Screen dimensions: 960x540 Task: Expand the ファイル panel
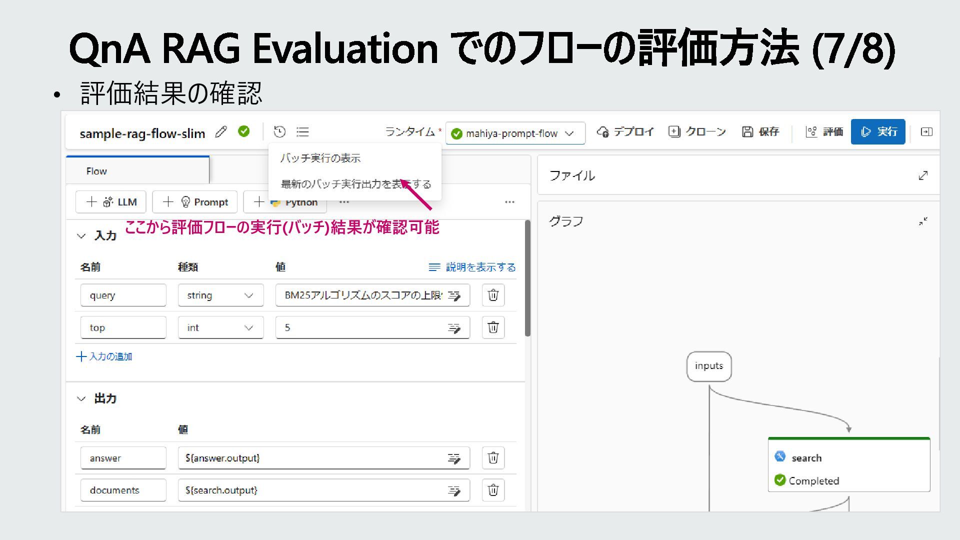[923, 175]
